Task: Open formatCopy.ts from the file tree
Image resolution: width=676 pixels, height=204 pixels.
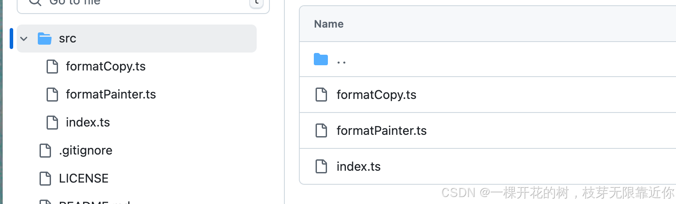Action: click(105, 67)
